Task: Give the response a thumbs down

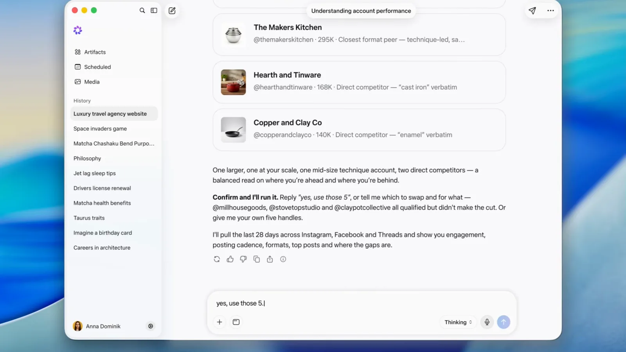Action: click(243, 259)
